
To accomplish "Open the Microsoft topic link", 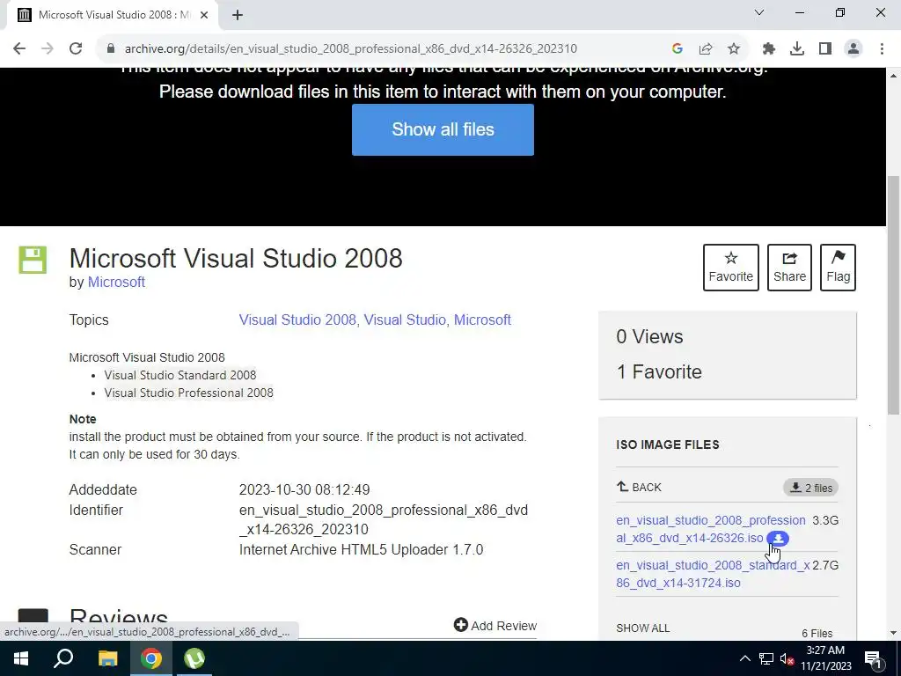I will [482, 320].
